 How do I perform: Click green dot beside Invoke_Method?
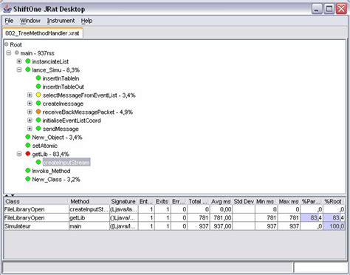[x=28, y=171]
